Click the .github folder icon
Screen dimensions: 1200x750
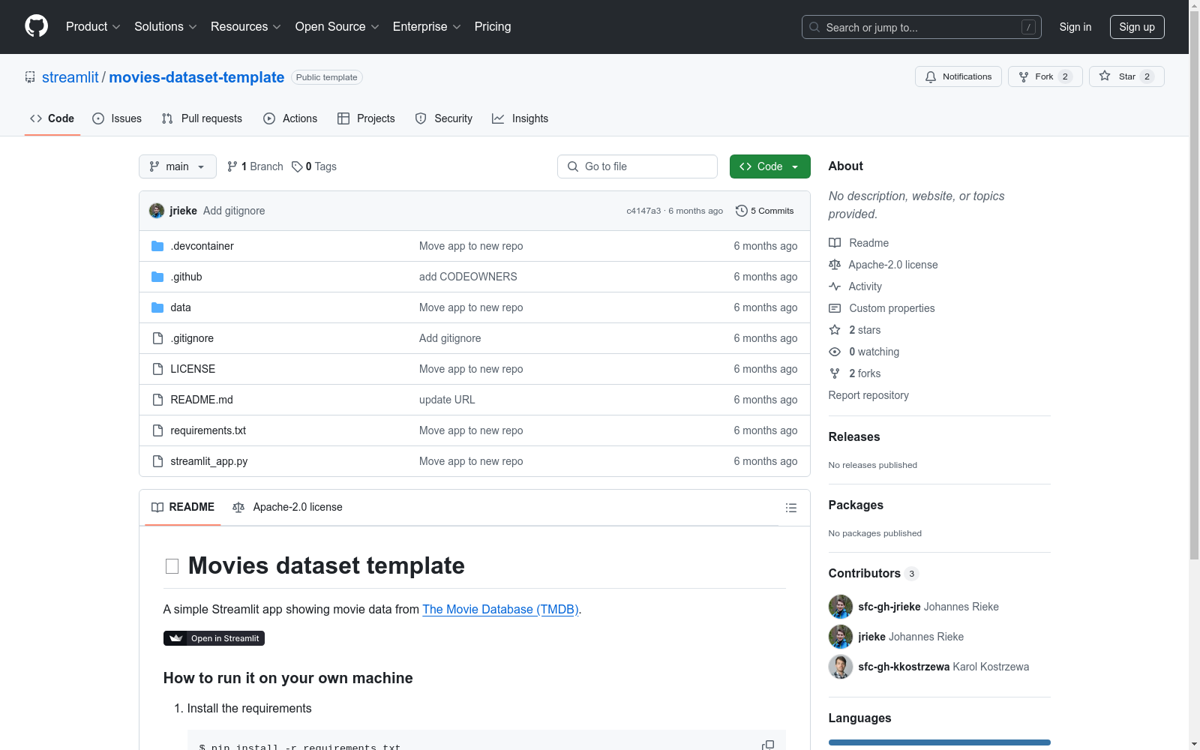point(157,277)
